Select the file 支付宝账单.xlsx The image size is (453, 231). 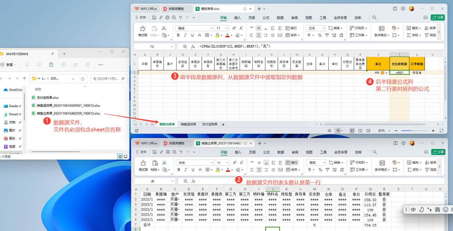coord(48,97)
